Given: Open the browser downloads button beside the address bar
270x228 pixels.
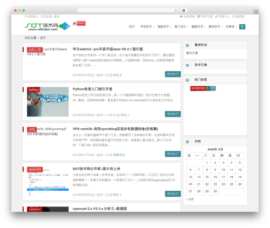Looking at the screenshot, I should [x=184, y=10].
